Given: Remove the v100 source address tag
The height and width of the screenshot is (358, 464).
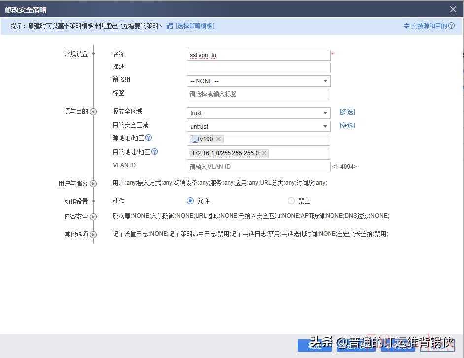Looking at the screenshot, I should (219, 139).
